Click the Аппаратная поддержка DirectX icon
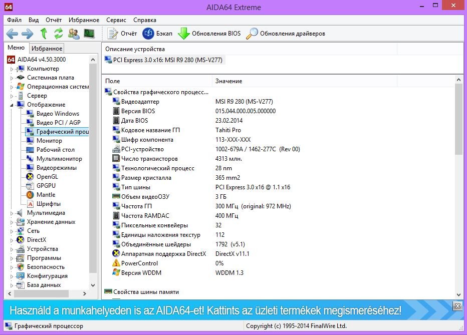The image size is (467, 335). click(116, 253)
